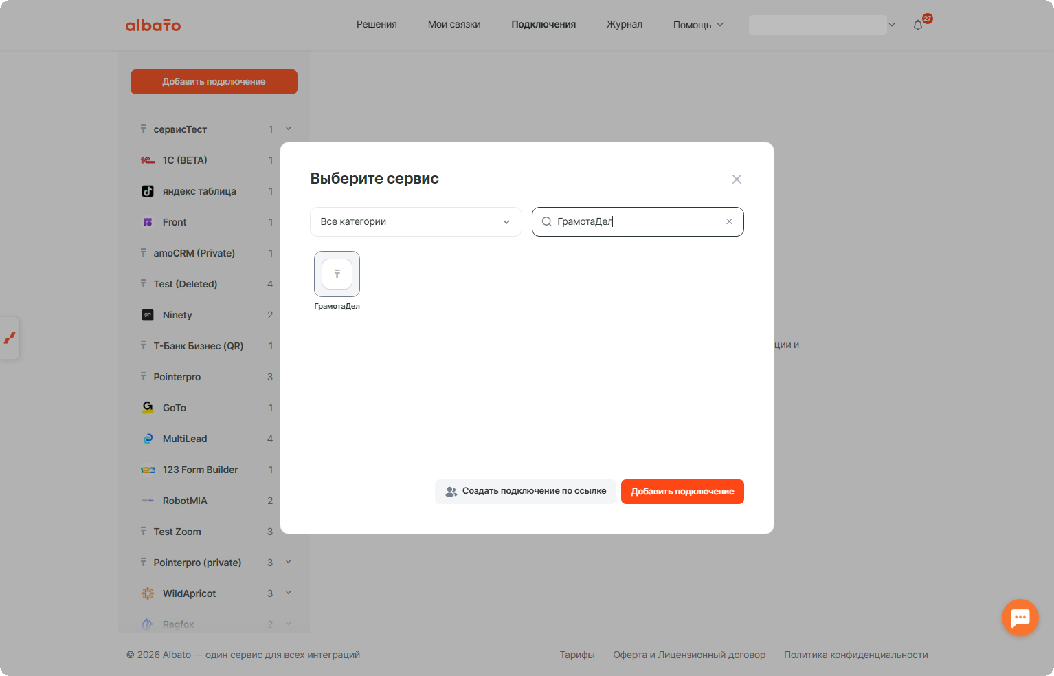Click the MultiLead service icon
Image resolution: width=1054 pixels, height=676 pixels.
(148, 439)
